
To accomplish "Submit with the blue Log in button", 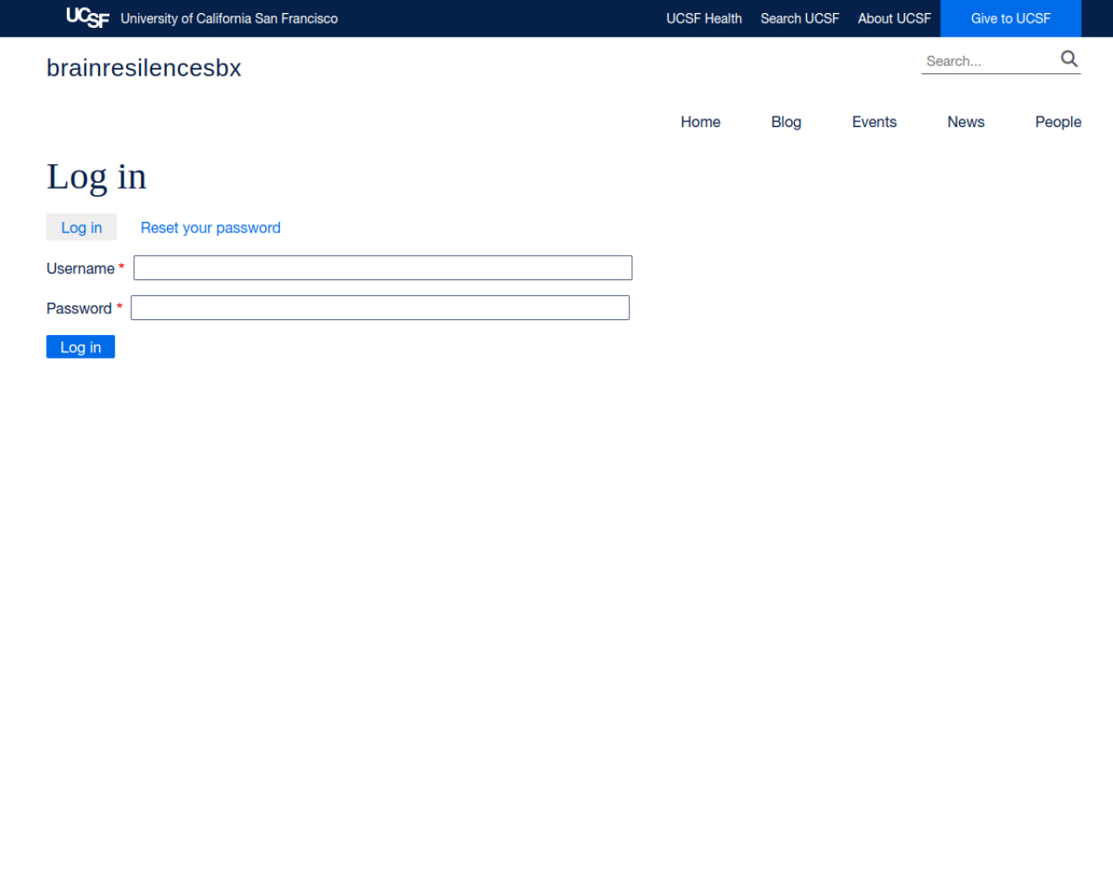I will point(80,347).
